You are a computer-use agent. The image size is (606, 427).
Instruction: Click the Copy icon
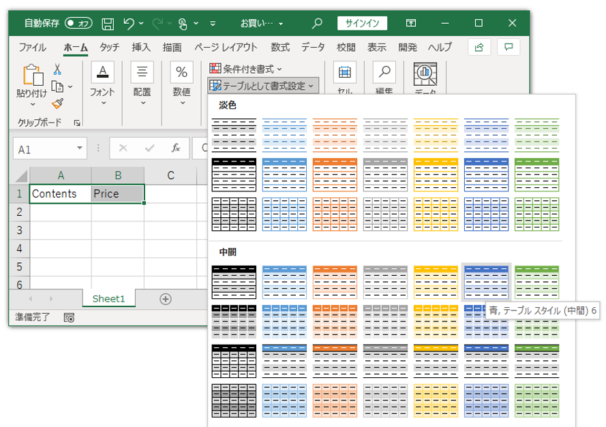pyautogui.click(x=57, y=87)
